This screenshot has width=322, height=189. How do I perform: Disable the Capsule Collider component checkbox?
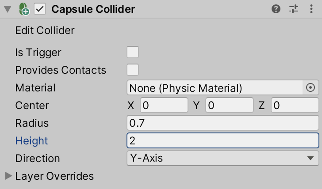(x=40, y=9)
